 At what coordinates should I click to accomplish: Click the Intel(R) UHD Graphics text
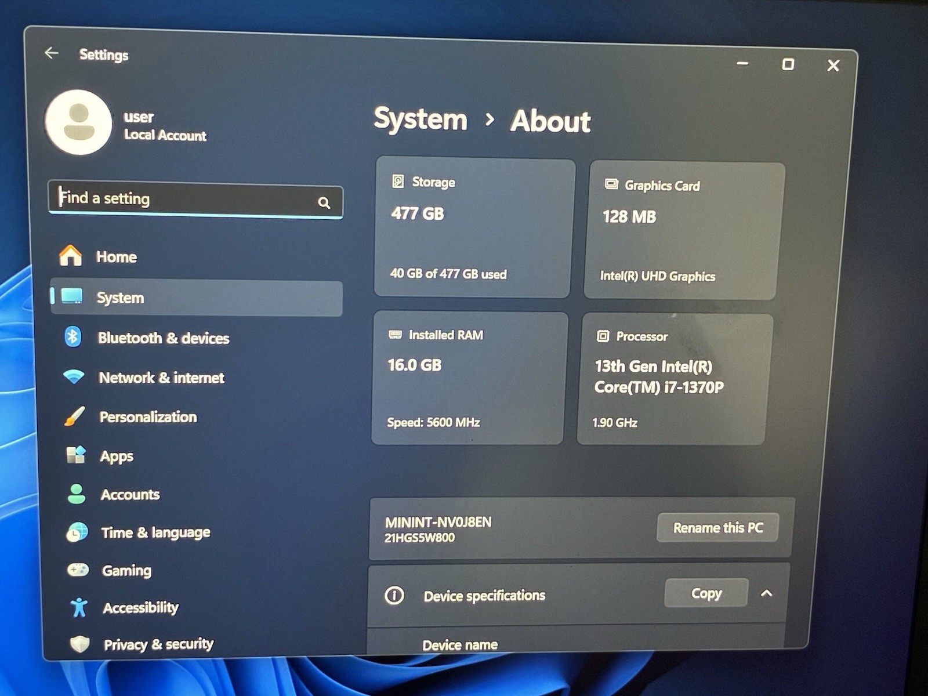coord(658,276)
